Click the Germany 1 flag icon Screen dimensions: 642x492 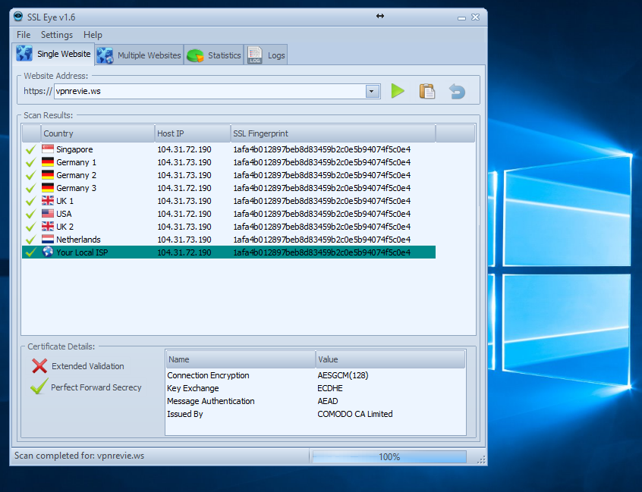coord(48,162)
